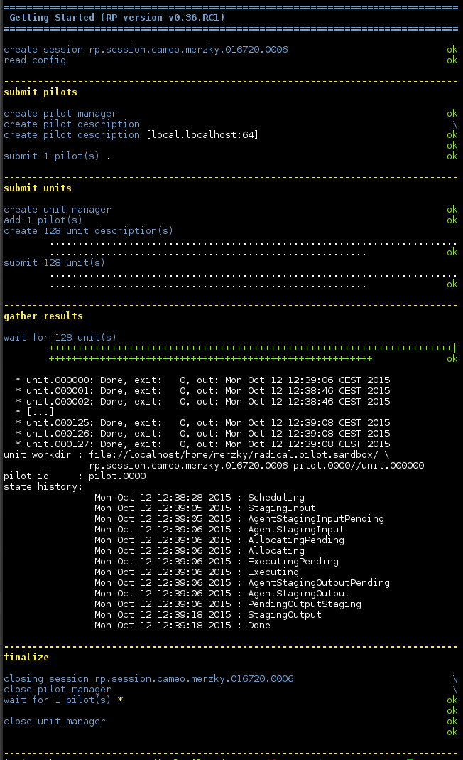Image resolution: width=463 pixels, height=760 pixels.
Task: Click the 'create unit manager' line
Action: pos(57,210)
